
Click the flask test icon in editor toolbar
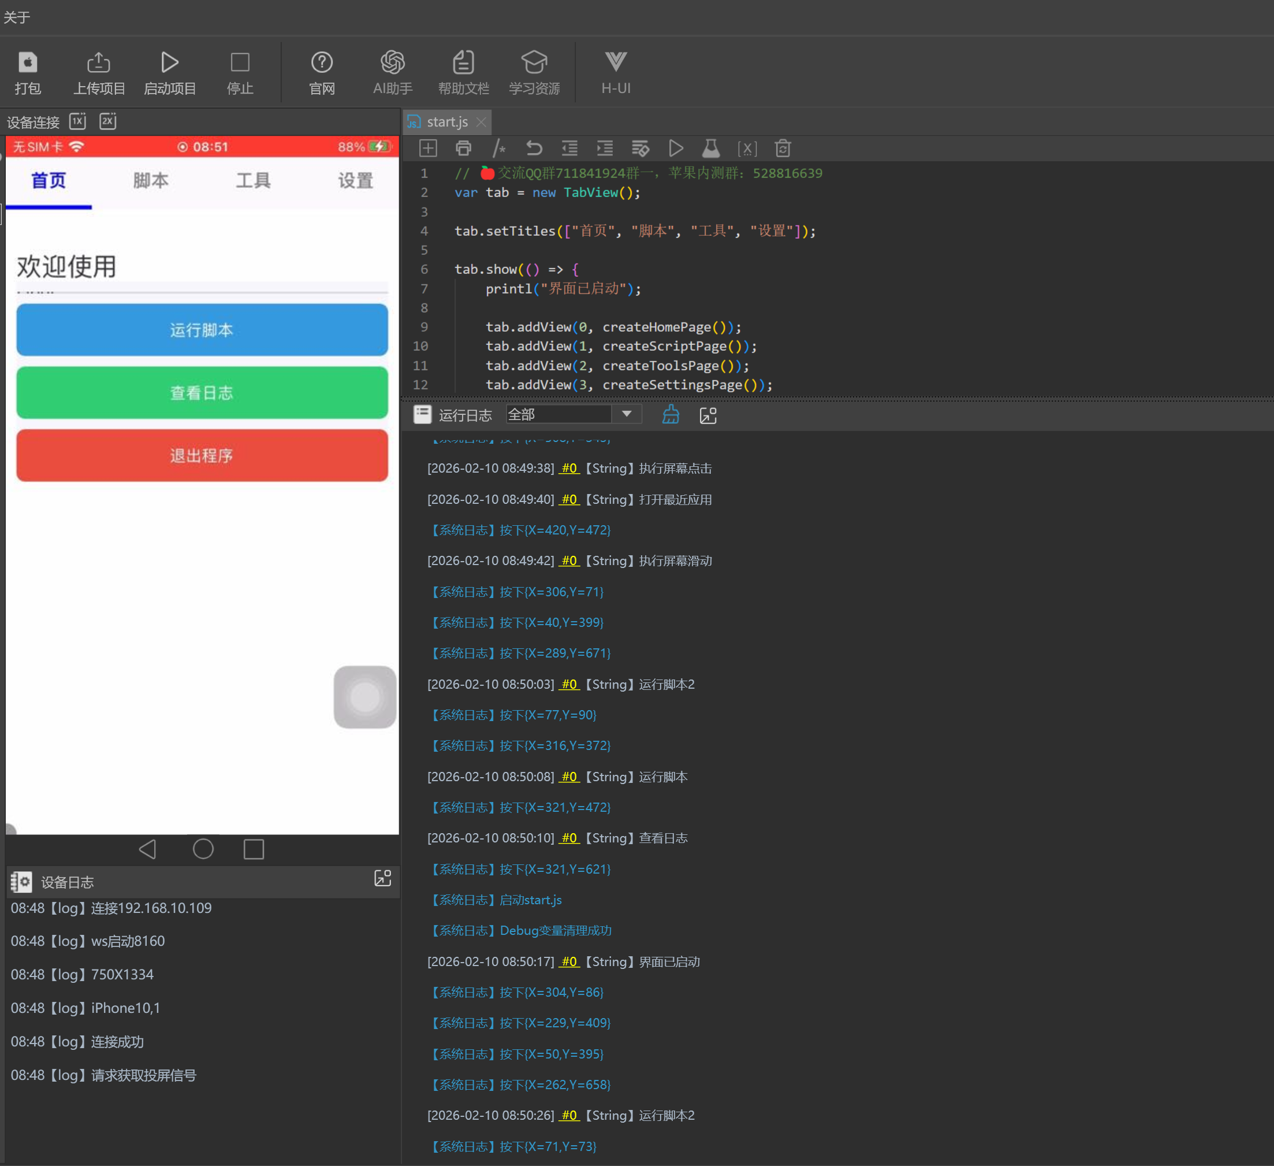pos(711,148)
